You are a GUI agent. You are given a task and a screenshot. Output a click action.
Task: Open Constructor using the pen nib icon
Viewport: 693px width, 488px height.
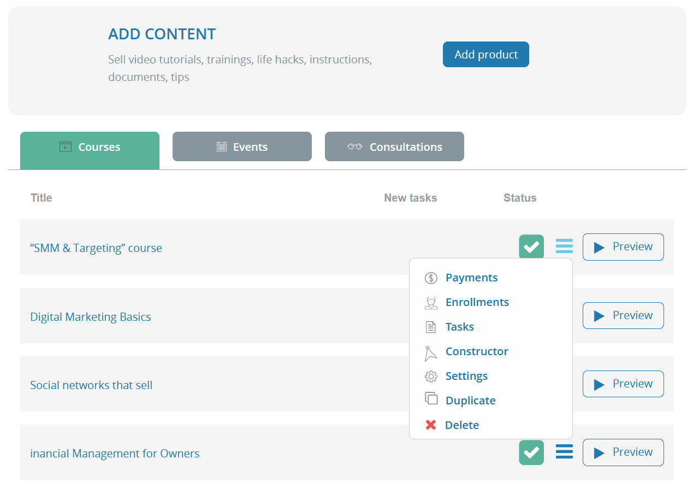click(x=431, y=351)
